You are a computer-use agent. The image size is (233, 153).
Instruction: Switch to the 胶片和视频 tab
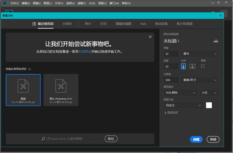184,24
